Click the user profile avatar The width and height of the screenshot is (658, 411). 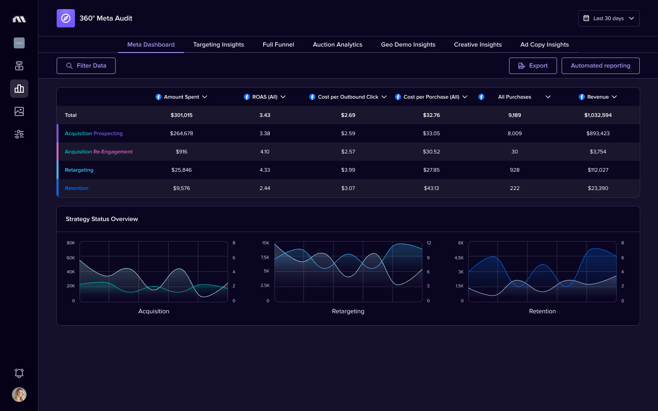(x=19, y=395)
